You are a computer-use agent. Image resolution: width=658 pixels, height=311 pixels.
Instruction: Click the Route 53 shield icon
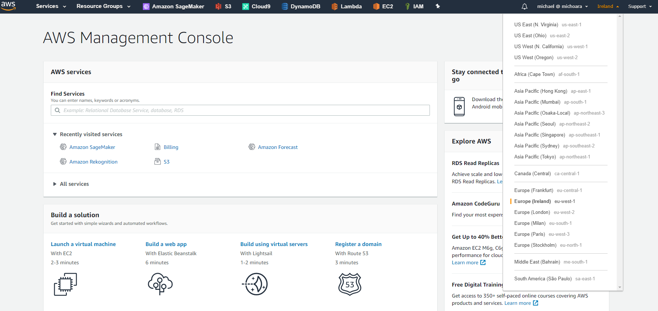(x=350, y=284)
